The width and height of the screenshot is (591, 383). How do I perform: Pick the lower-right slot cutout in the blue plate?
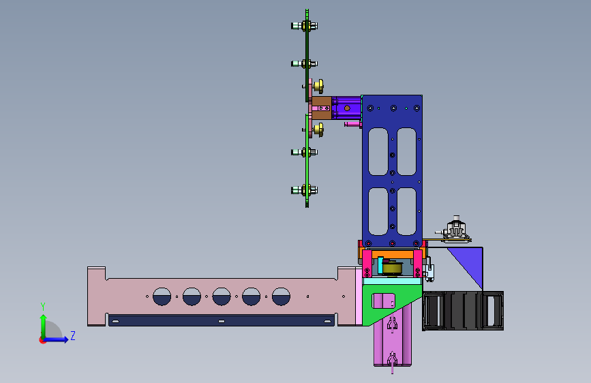tap(407, 211)
